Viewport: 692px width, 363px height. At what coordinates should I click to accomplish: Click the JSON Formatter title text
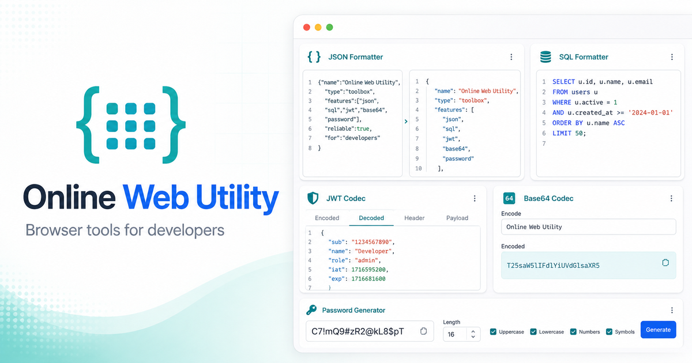(356, 57)
